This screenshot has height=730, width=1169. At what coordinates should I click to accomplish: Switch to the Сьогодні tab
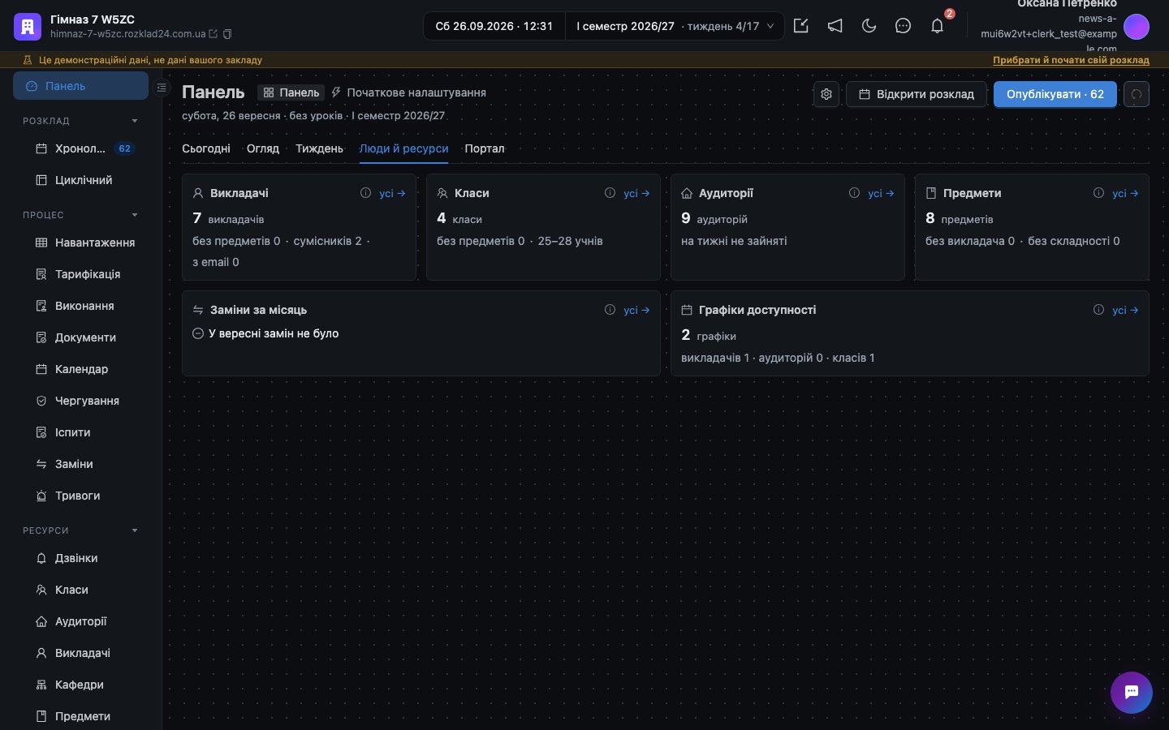[206, 148]
